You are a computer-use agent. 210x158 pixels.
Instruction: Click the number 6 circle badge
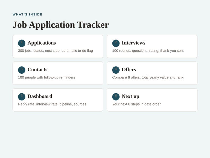tap(116, 97)
